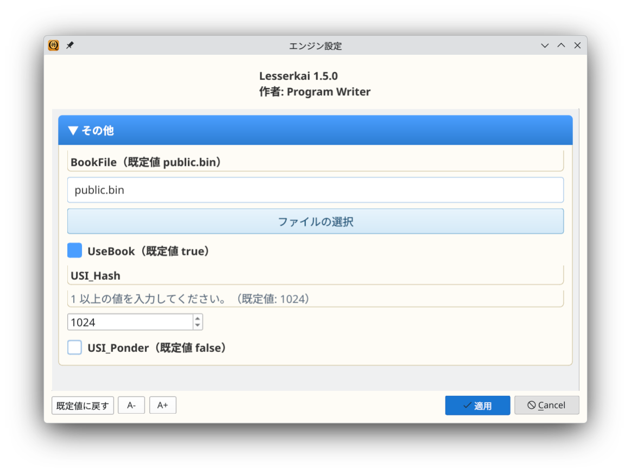Apply engine settings with 適用
Image resolution: width=631 pixels, height=475 pixels.
477,405
